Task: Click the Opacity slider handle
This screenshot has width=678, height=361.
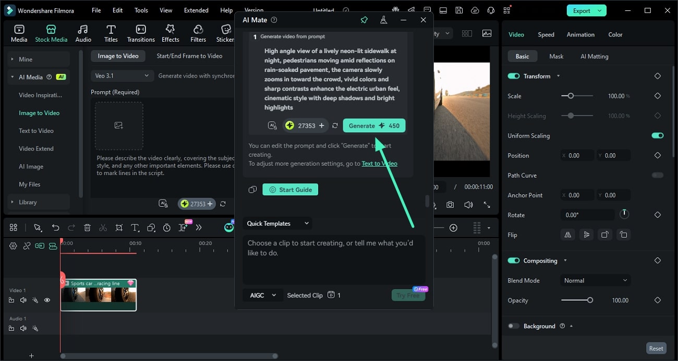Action: 590,300
